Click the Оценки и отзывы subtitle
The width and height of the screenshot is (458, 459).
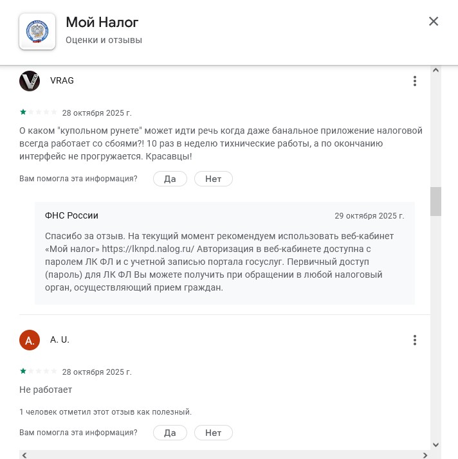click(x=104, y=40)
